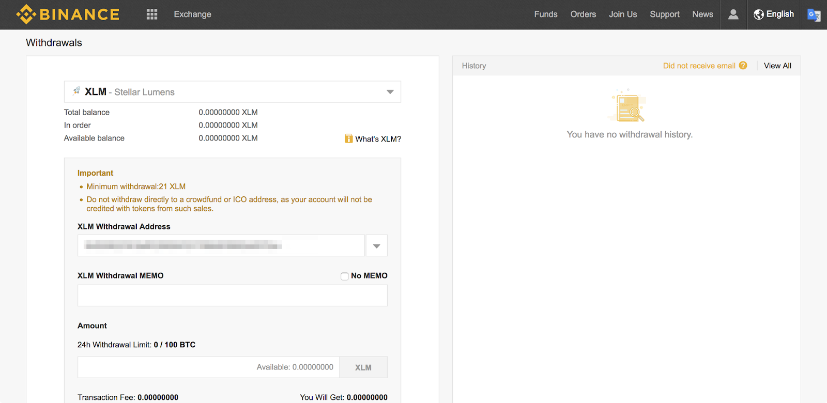This screenshot has height=403, width=827.
Task: Click the Total balance value 0.00000000 XLM
Action: click(x=228, y=112)
